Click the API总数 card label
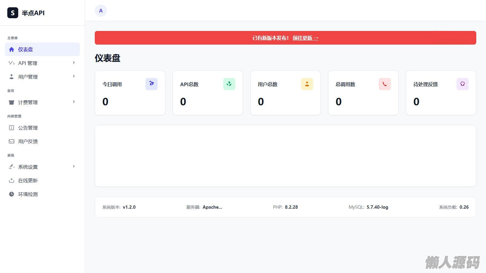Viewport: 486px width, 273px height. (189, 84)
